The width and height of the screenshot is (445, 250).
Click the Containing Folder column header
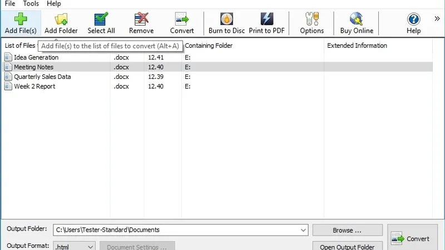click(209, 46)
